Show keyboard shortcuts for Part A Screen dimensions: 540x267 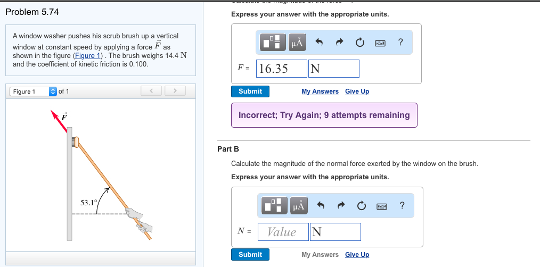[x=380, y=43]
